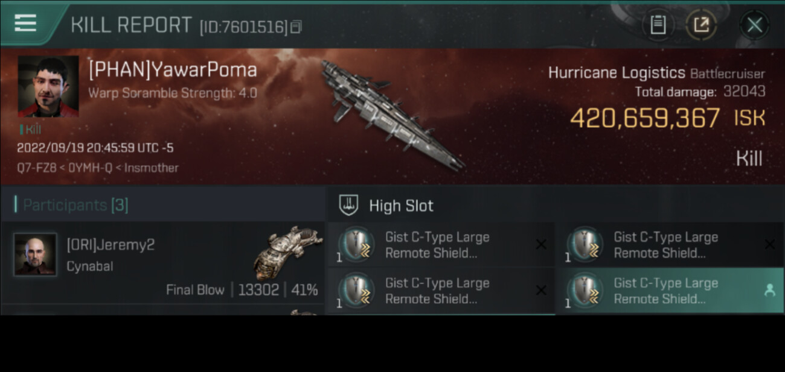The width and height of the screenshot is (785, 372).
Task: Click the share export icon
Action: click(700, 25)
